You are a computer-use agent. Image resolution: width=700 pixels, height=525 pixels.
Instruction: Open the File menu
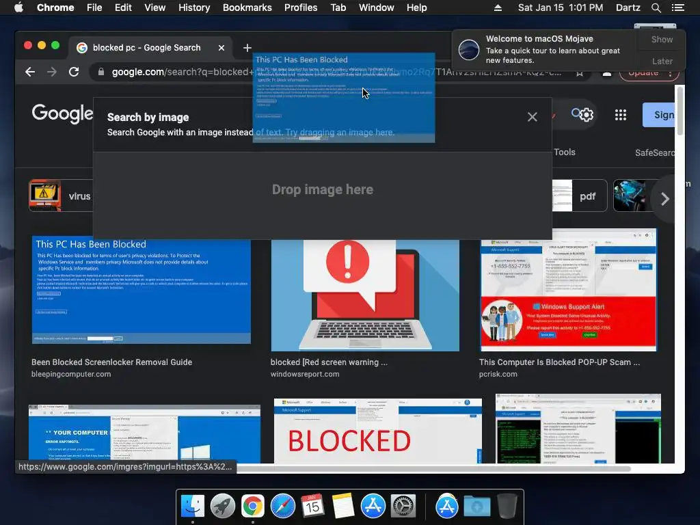pyautogui.click(x=94, y=8)
